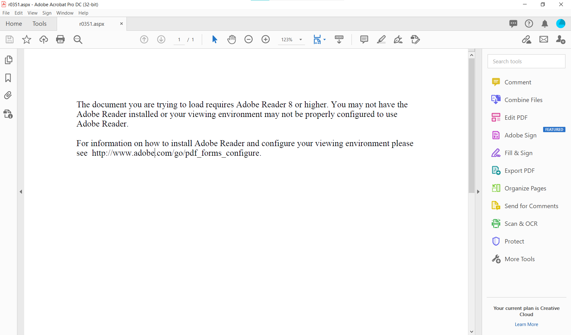Print the document
Viewport: 571px width, 335px height.
click(x=60, y=39)
